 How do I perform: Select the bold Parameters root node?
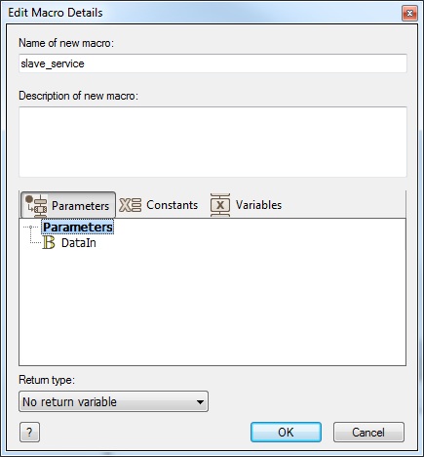[x=78, y=228]
